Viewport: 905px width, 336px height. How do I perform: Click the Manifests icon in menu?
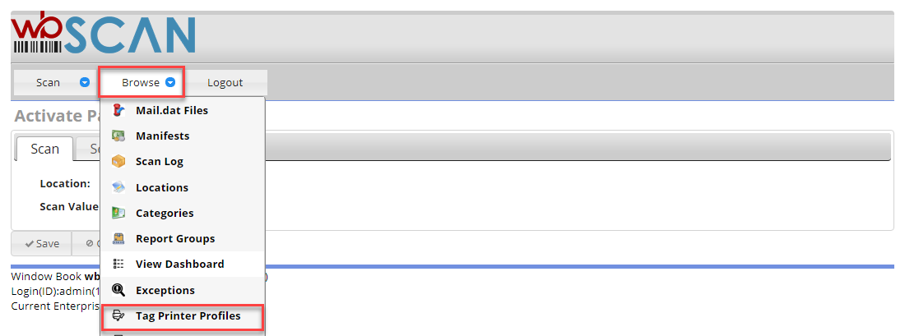118,136
